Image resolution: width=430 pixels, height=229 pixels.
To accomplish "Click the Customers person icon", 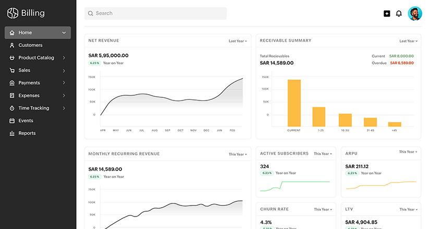I will pos(12,45).
